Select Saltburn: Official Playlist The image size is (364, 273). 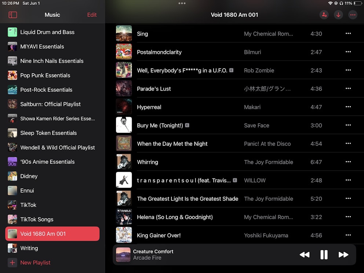[x=52, y=104]
